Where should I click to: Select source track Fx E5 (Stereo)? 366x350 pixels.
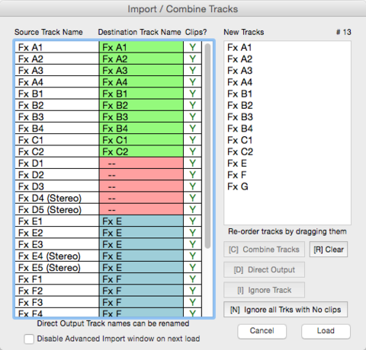57,268
